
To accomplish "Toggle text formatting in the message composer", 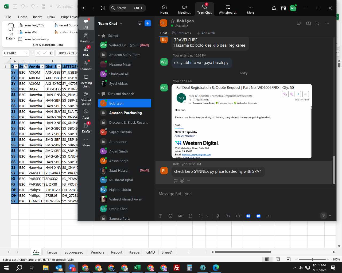I will pos(160,216).
